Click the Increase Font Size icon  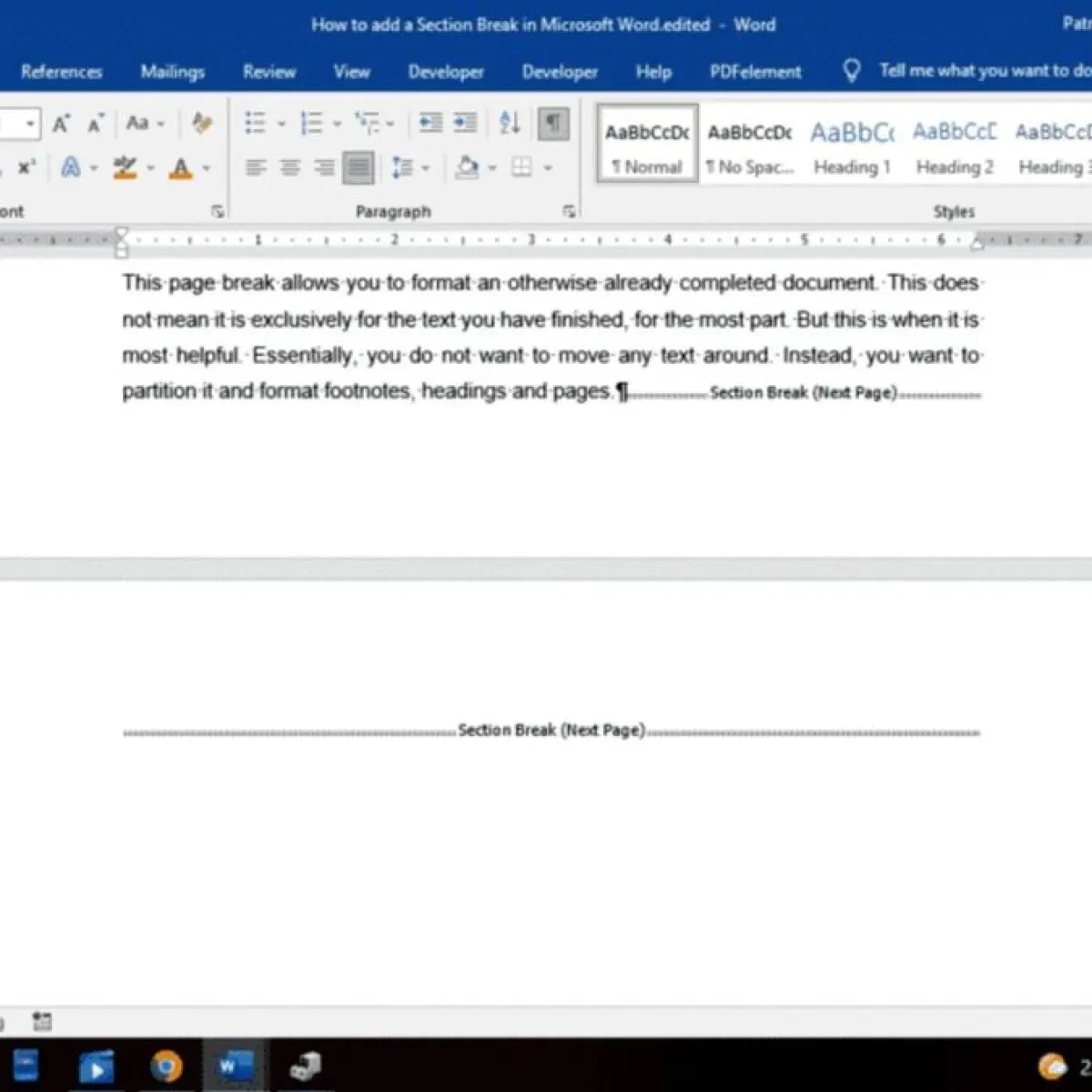pos(61,124)
